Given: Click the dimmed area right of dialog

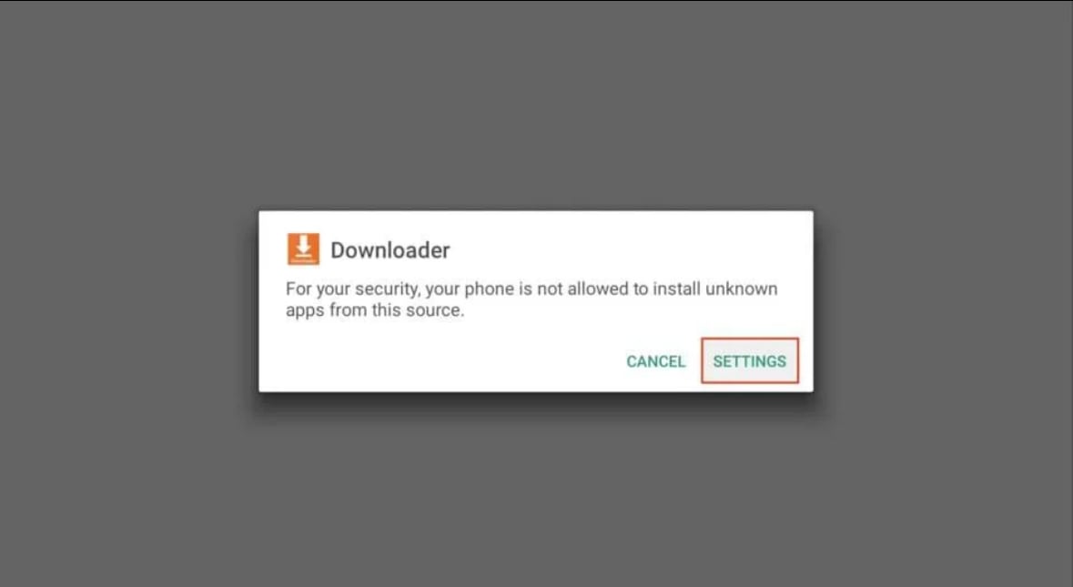Looking at the screenshot, I should click(x=943, y=301).
